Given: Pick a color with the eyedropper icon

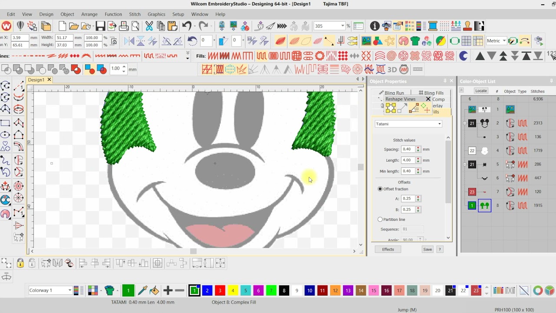Looking at the screenshot, I should click(142, 290).
